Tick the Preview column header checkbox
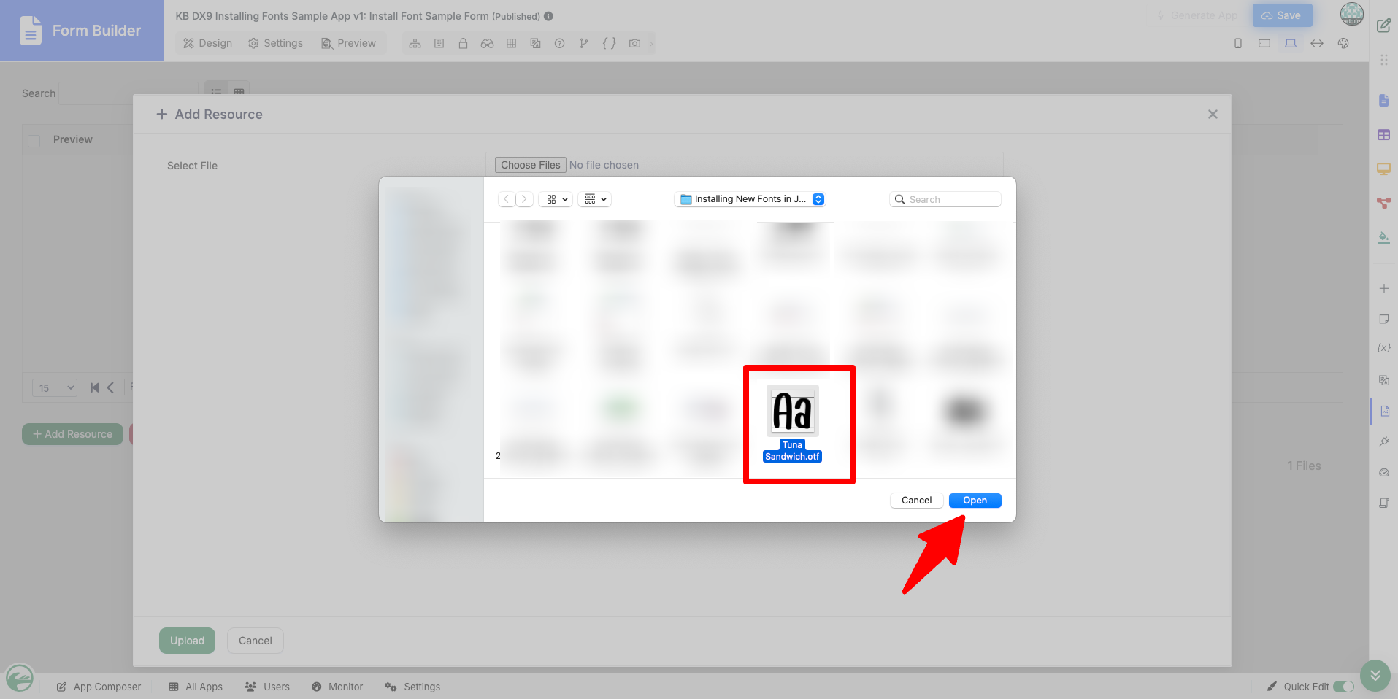 [34, 140]
